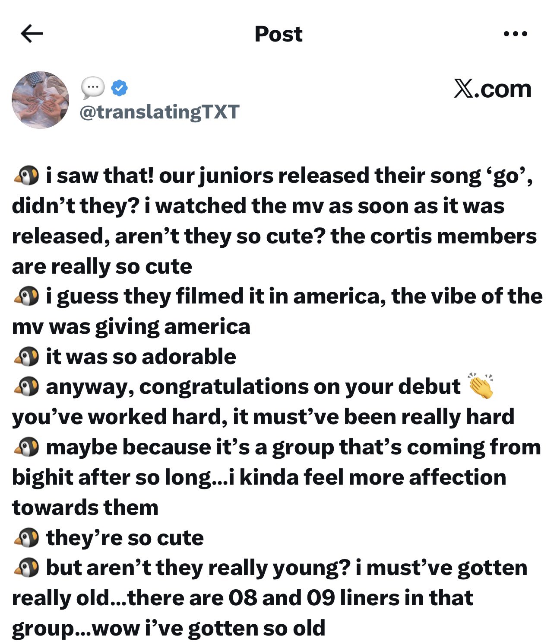Click the last line 'wow i've gotten so old'

click(209, 628)
